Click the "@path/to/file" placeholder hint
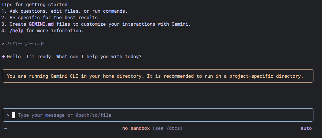 [x=93, y=115]
